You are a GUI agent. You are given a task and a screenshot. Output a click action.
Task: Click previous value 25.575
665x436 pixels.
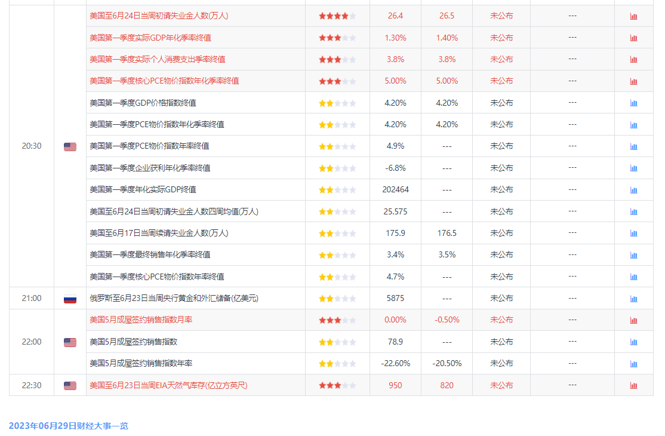395,211
